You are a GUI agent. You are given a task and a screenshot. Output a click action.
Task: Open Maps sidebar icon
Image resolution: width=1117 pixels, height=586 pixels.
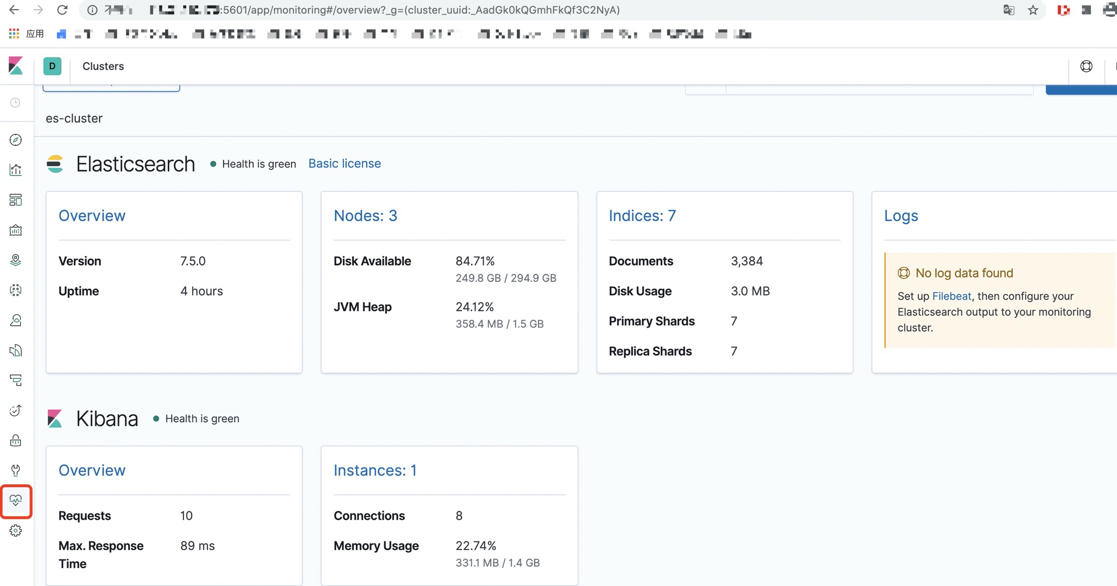(15, 260)
